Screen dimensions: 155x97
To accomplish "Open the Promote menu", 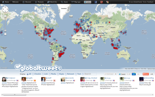I will tap(39, 2).
